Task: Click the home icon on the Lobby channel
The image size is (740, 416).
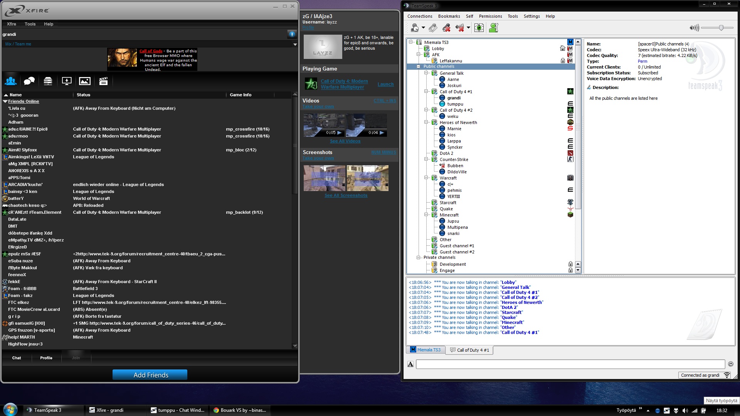Action: [x=563, y=49]
